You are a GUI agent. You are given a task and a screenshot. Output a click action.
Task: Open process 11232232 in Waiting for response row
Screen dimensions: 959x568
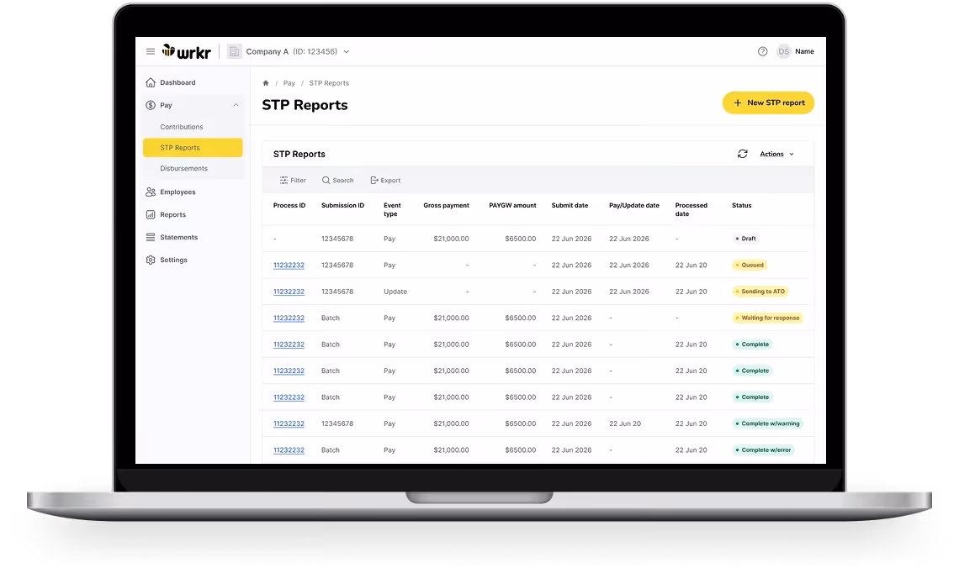[x=289, y=318]
